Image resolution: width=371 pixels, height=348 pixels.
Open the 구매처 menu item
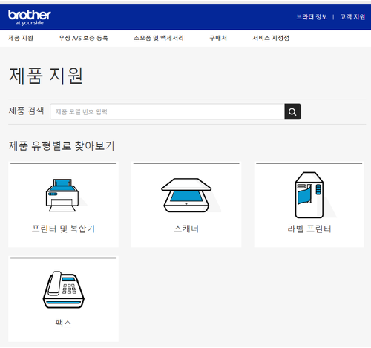pos(218,38)
